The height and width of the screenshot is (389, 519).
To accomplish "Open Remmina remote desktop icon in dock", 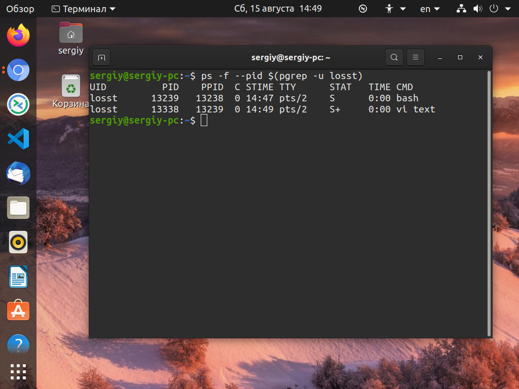I will 18,104.
